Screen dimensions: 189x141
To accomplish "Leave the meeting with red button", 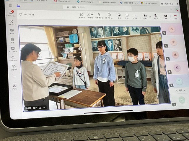I will pos(175,17).
